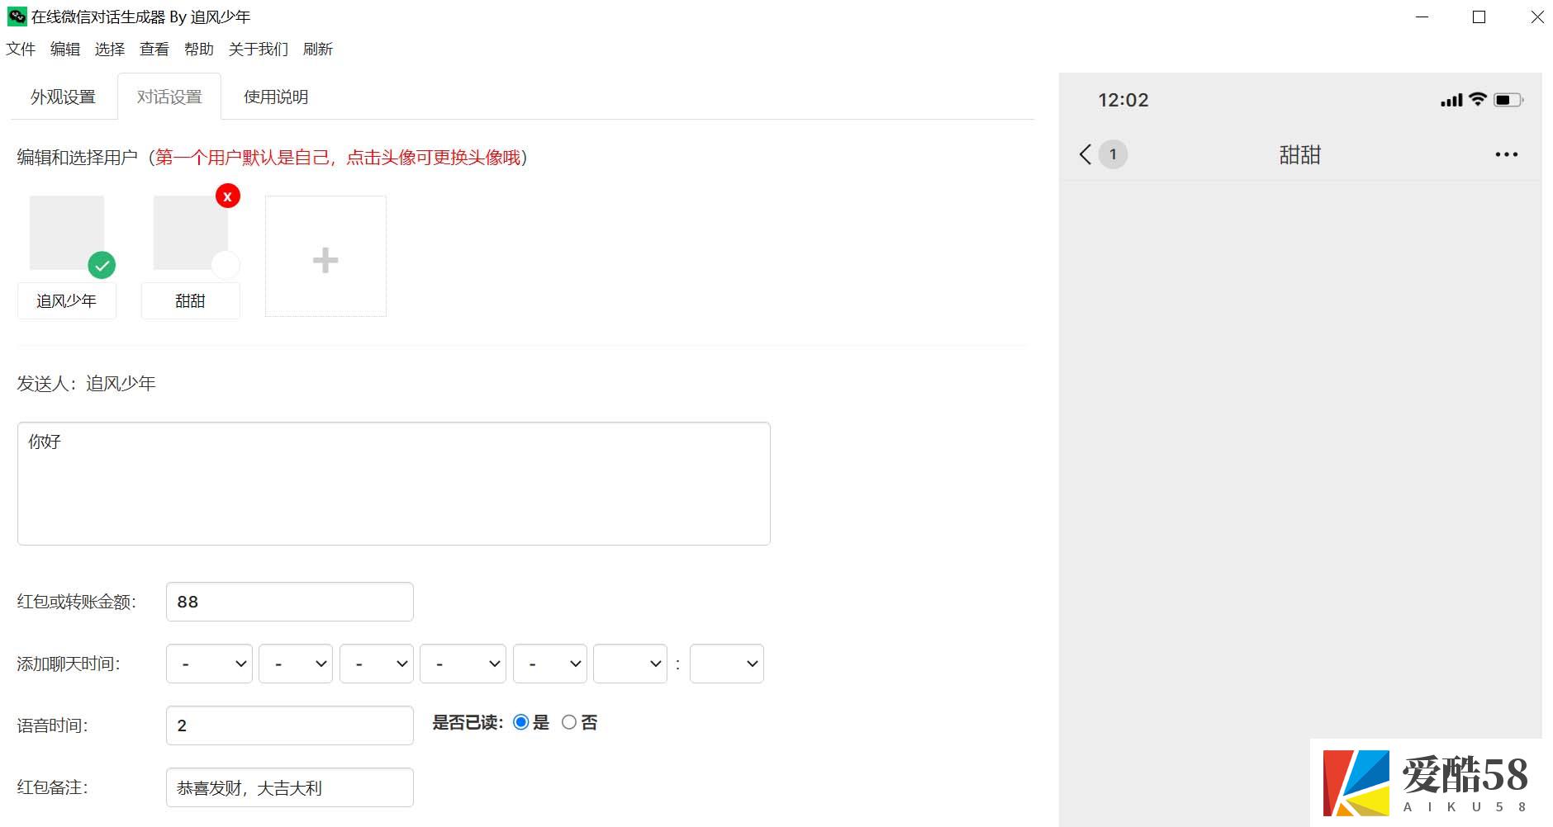Screen dimensions: 1553x827
Task: Open the minute dropdown after the colon
Action: [x=727, y=664]
